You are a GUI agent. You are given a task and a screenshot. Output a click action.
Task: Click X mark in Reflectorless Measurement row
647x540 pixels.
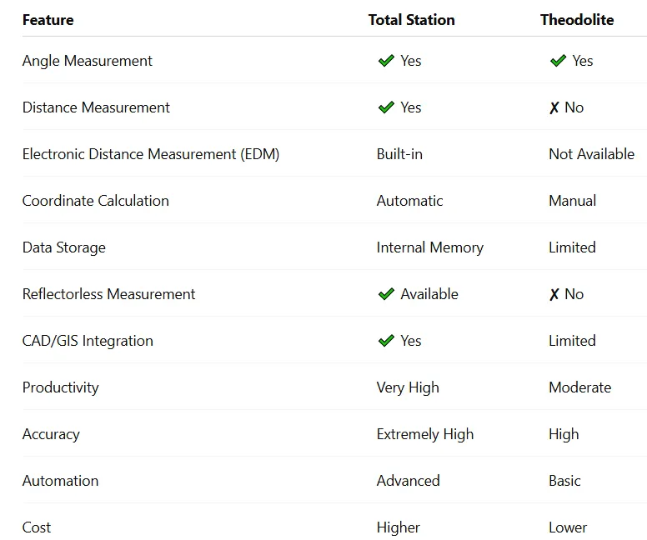[x=554, y=294]
